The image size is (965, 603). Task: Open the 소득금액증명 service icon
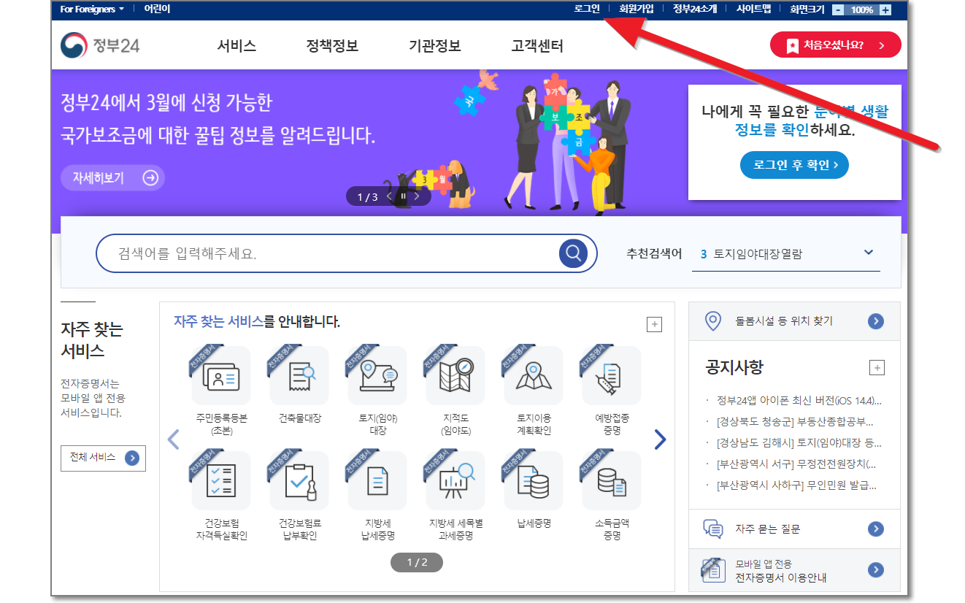click(612, 481)
